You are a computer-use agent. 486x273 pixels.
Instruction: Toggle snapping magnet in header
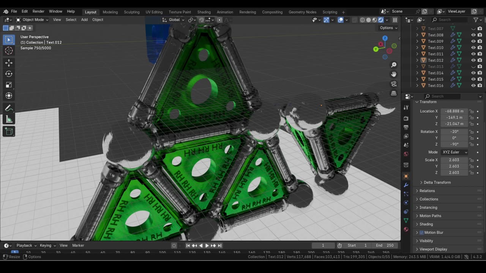click(201, 20)
